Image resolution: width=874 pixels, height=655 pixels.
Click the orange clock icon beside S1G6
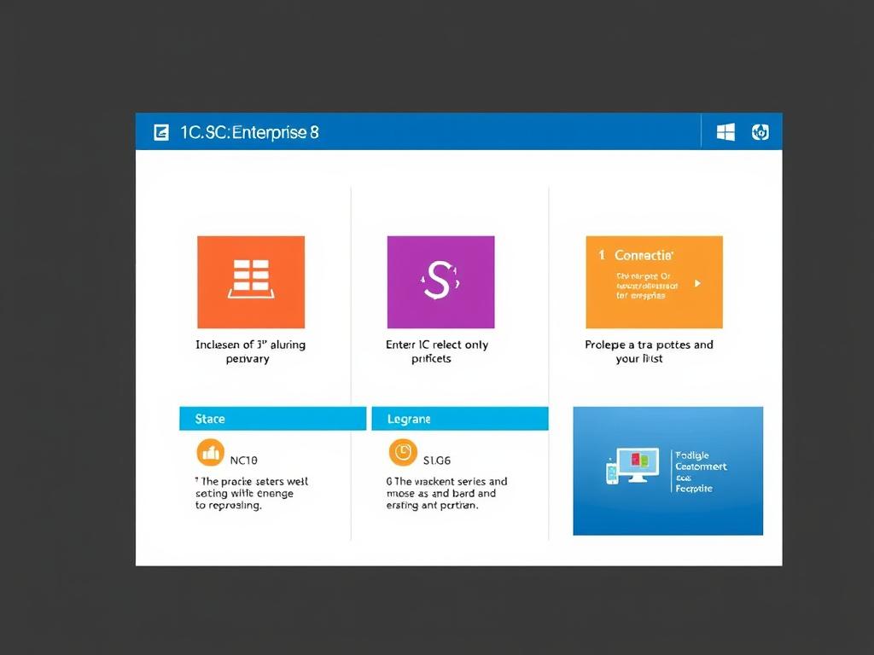[x=403, y=452]
